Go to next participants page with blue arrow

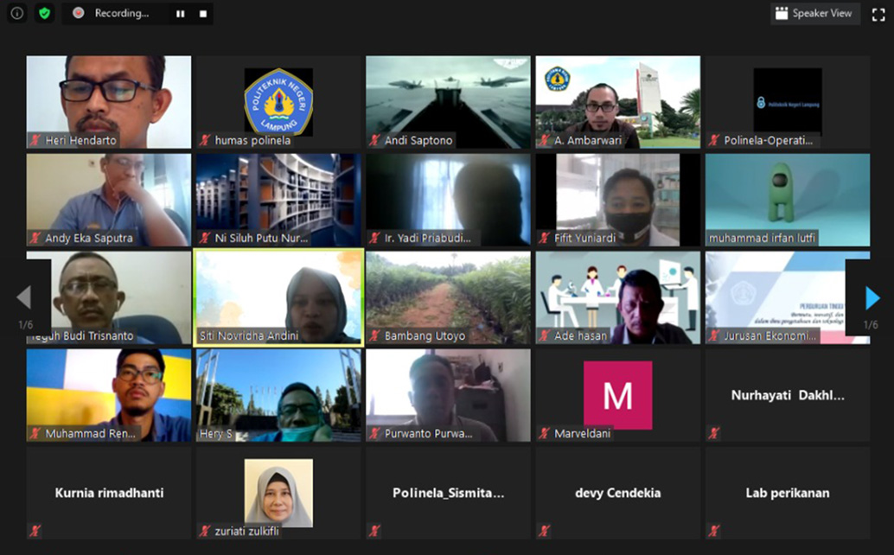click(872, 298)
